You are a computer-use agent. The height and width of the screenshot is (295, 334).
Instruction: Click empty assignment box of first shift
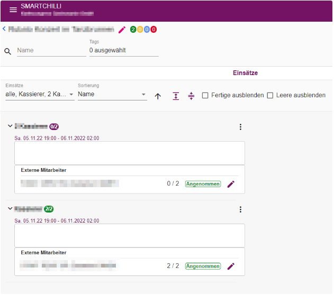point(130,153)
